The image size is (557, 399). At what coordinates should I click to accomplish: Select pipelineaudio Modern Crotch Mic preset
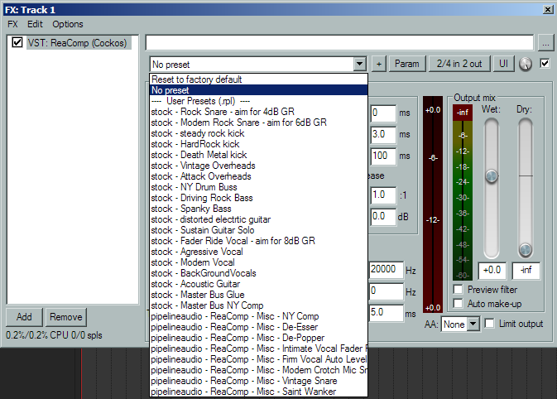pos(258,370)
